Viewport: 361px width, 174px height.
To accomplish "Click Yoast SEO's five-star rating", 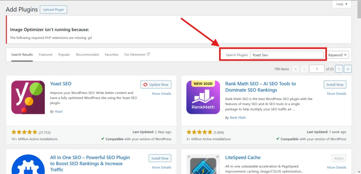I will click(x=24, y=132).
